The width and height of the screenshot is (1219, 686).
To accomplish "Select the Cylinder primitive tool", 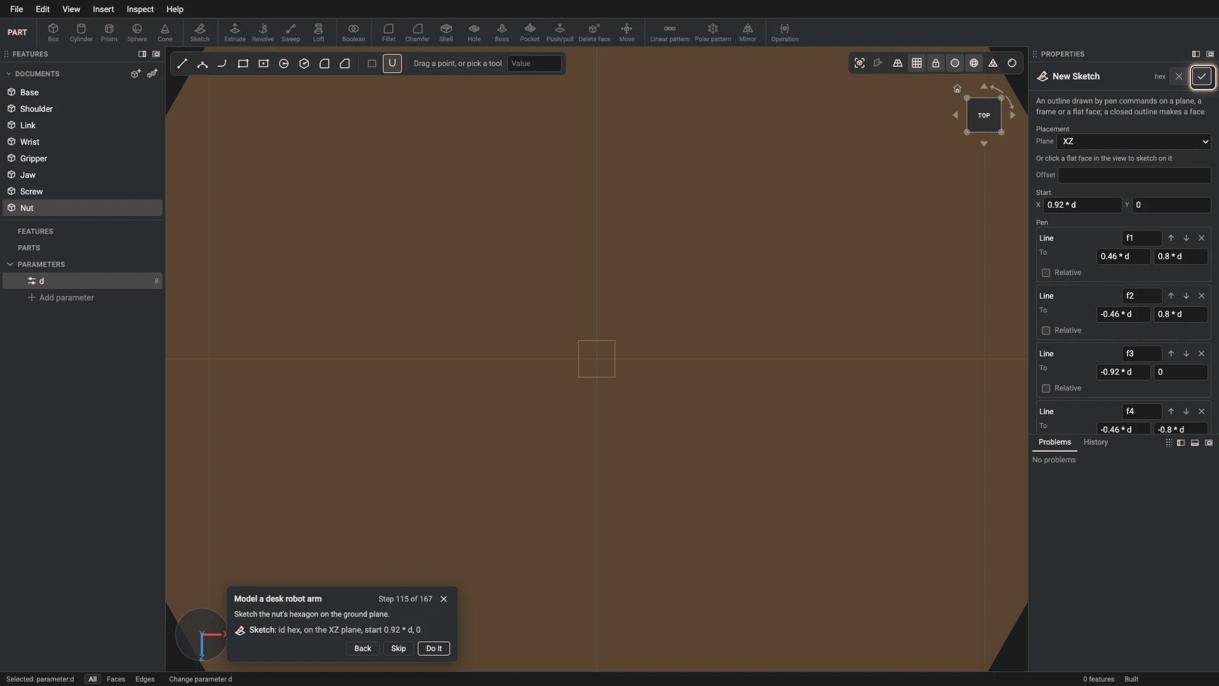I will click(x=81, y=32).
